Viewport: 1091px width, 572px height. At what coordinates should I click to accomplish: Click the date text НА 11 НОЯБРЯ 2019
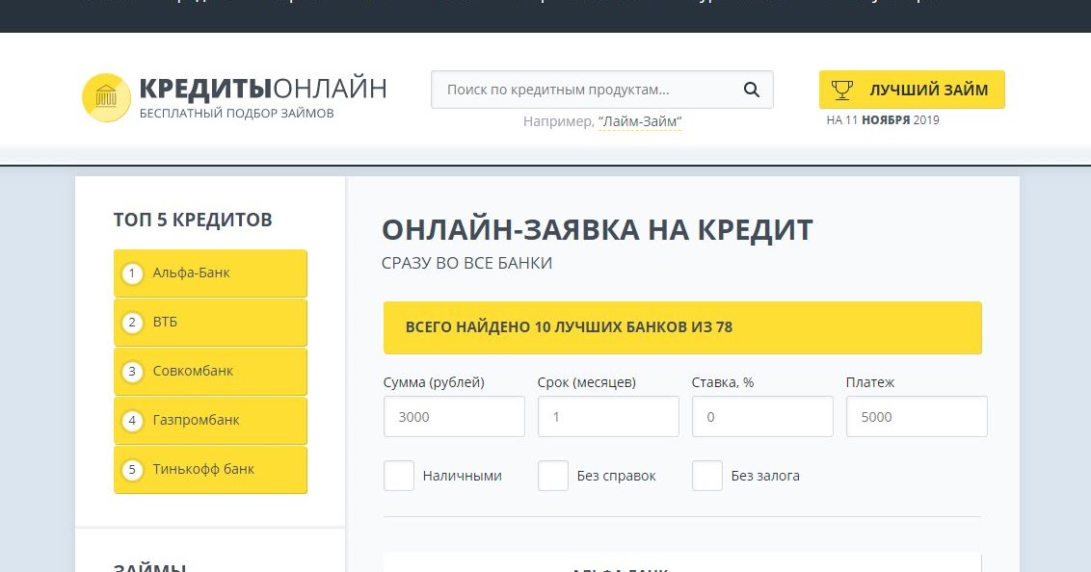tap(883, 120)
